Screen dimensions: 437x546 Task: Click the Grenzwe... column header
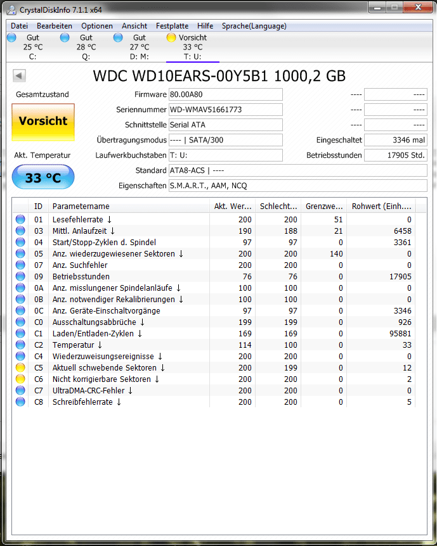pyautogui.click(x=323, y=206)
